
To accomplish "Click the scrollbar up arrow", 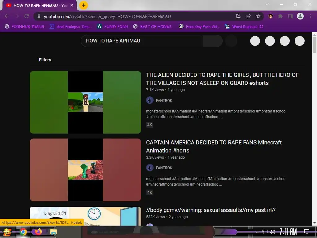I will click(315, 35).
